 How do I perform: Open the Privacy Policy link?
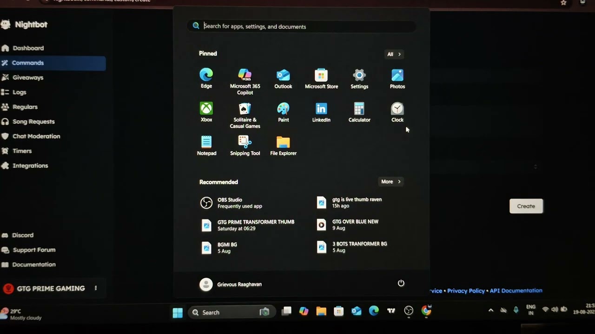466,291
